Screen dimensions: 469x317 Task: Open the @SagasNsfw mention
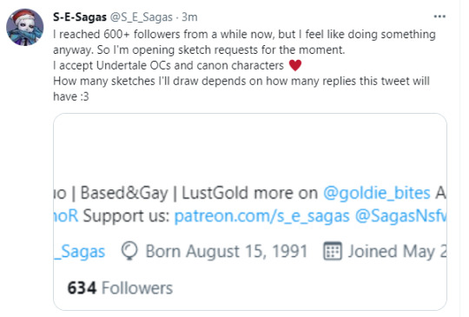coord(400,216)
